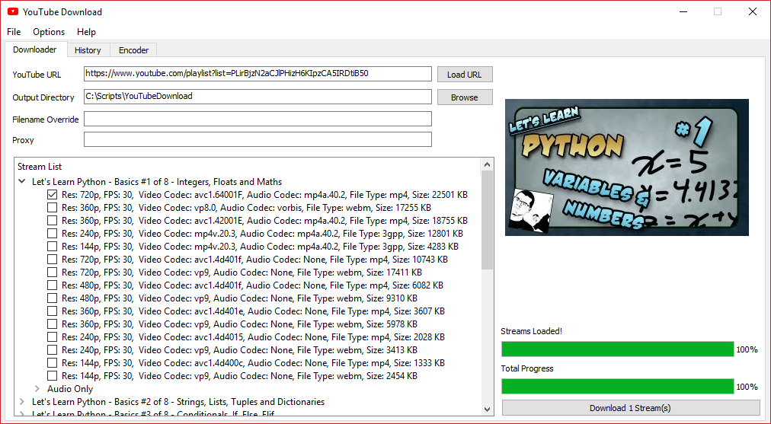Image resolution: width=771 pixels, height=424 pixels.
Task: Check the 144p avc1.4d400c 1333 KB stream
Action: click(x=52, y=363)
